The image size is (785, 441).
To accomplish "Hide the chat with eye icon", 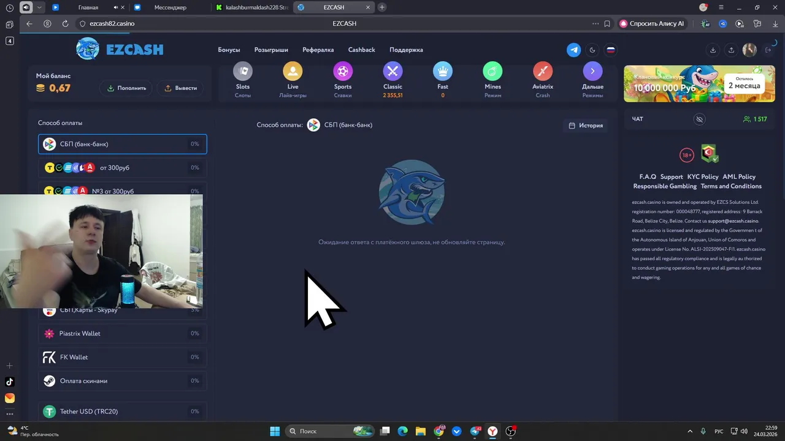I will pos(699,119).
